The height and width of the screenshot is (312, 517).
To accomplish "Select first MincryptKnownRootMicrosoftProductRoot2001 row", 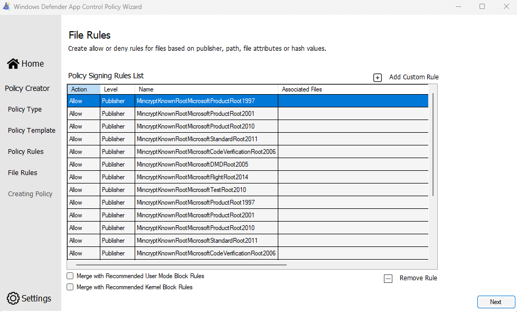I will click(x=248, y=114).
